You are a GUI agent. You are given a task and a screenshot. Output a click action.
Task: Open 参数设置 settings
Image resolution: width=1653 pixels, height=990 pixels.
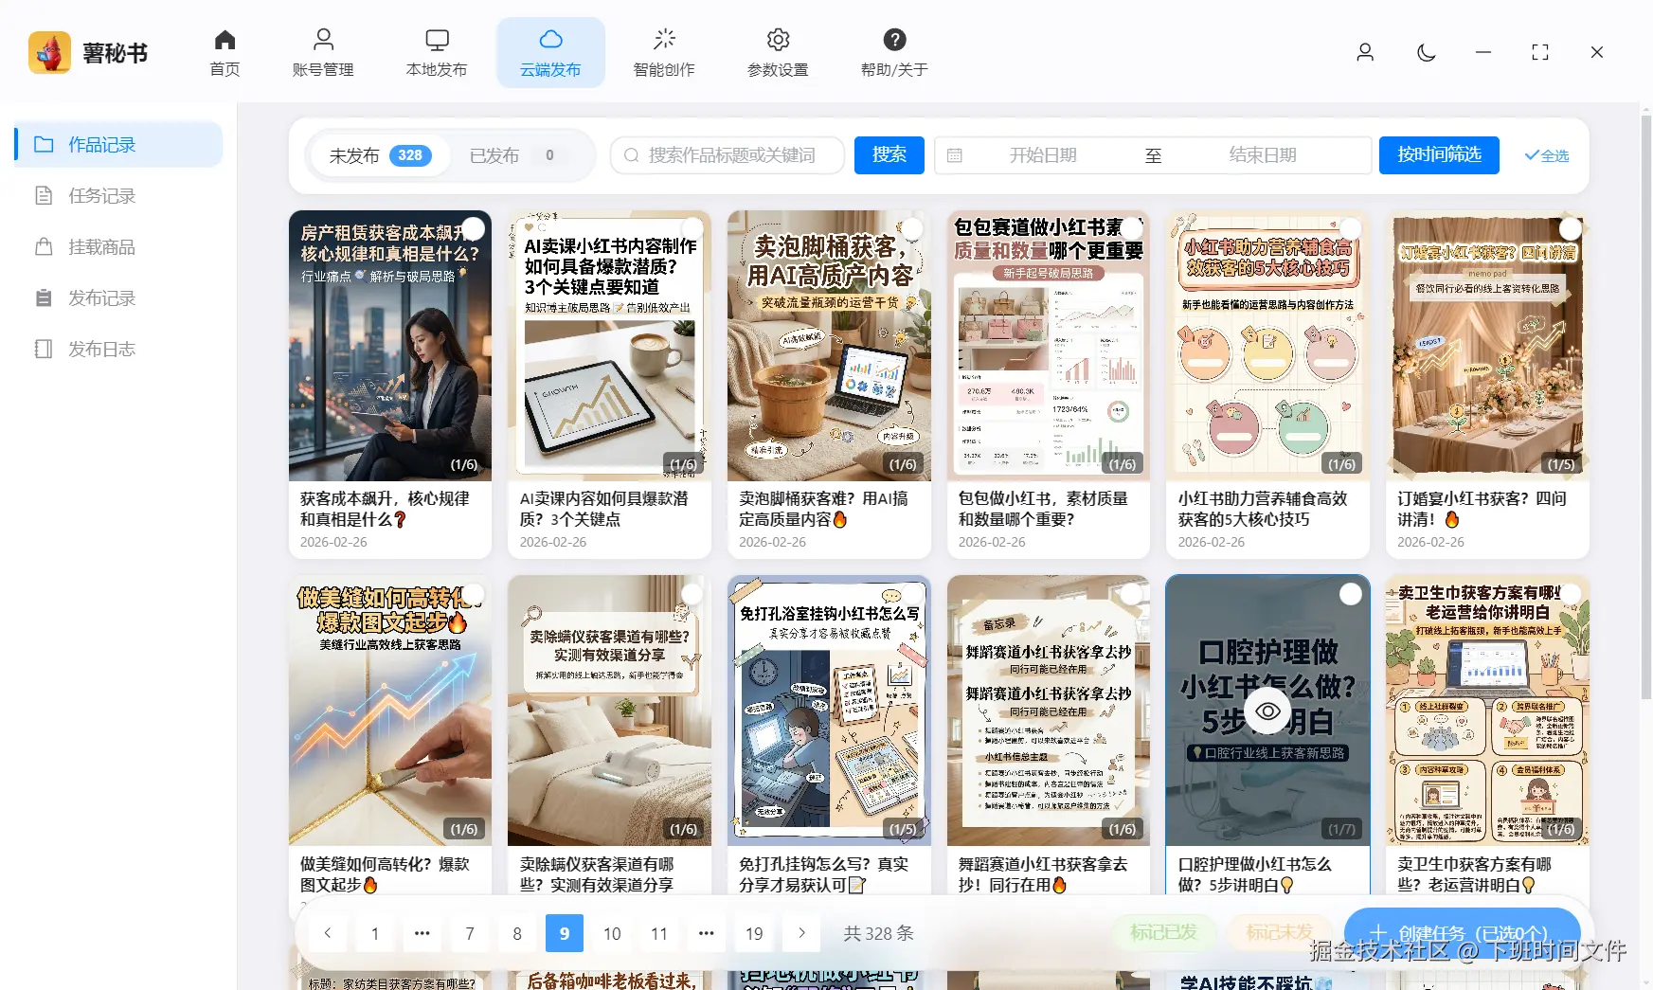pos(777,52)
